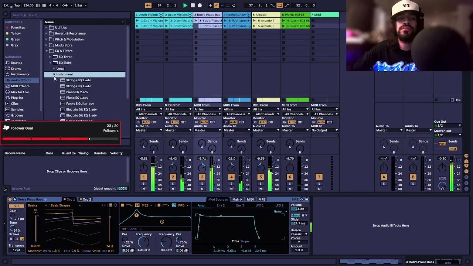This screenshot has height=266, width=473.
Task: Open the Plug-Ins browser category
Action: click(17, 98)
